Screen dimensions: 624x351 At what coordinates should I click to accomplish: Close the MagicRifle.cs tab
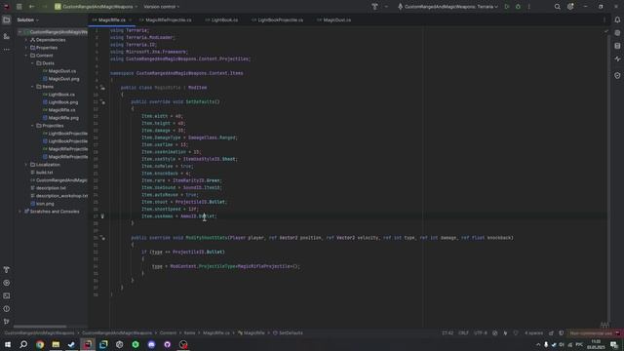point(130,19)
